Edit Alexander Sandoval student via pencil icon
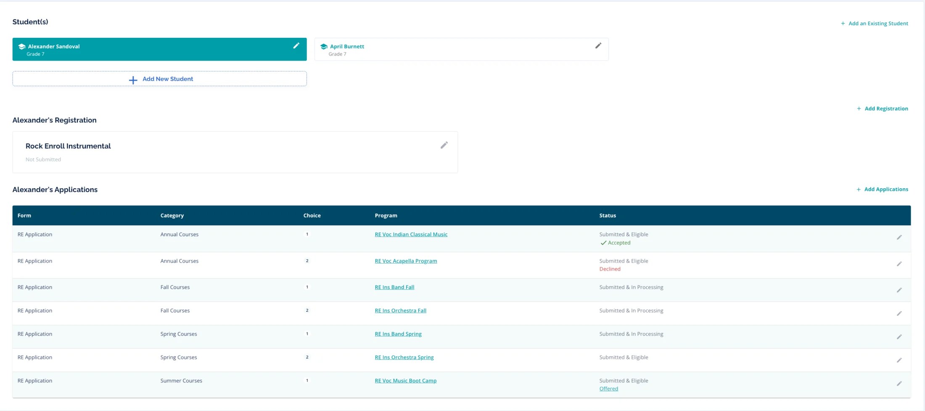 [x=296, y=46]
